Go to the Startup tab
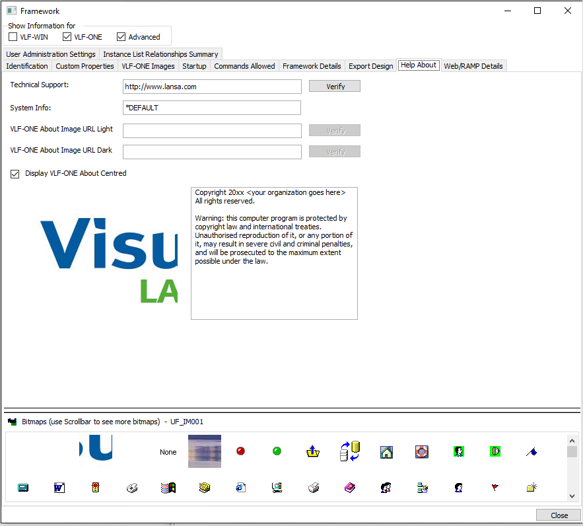583x526 pixels. [x=194, y=66]
